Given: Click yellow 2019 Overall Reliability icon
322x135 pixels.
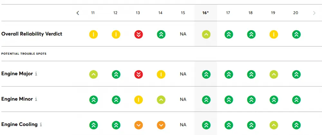Looking at the screenshot, I should [x=274, y=34].
